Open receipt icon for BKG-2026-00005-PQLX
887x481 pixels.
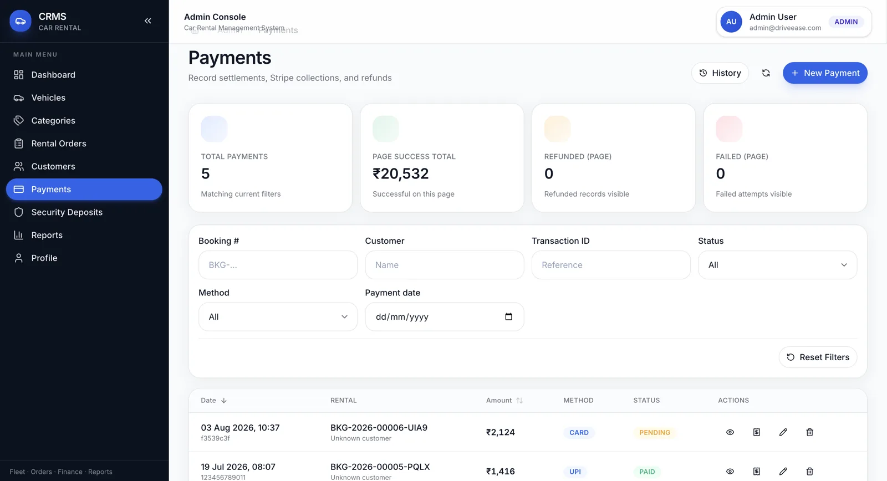coord(757,472)
